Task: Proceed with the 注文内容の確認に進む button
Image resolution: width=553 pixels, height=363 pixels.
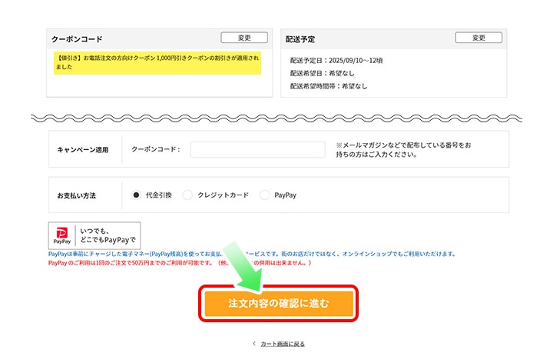Action: 278,304
